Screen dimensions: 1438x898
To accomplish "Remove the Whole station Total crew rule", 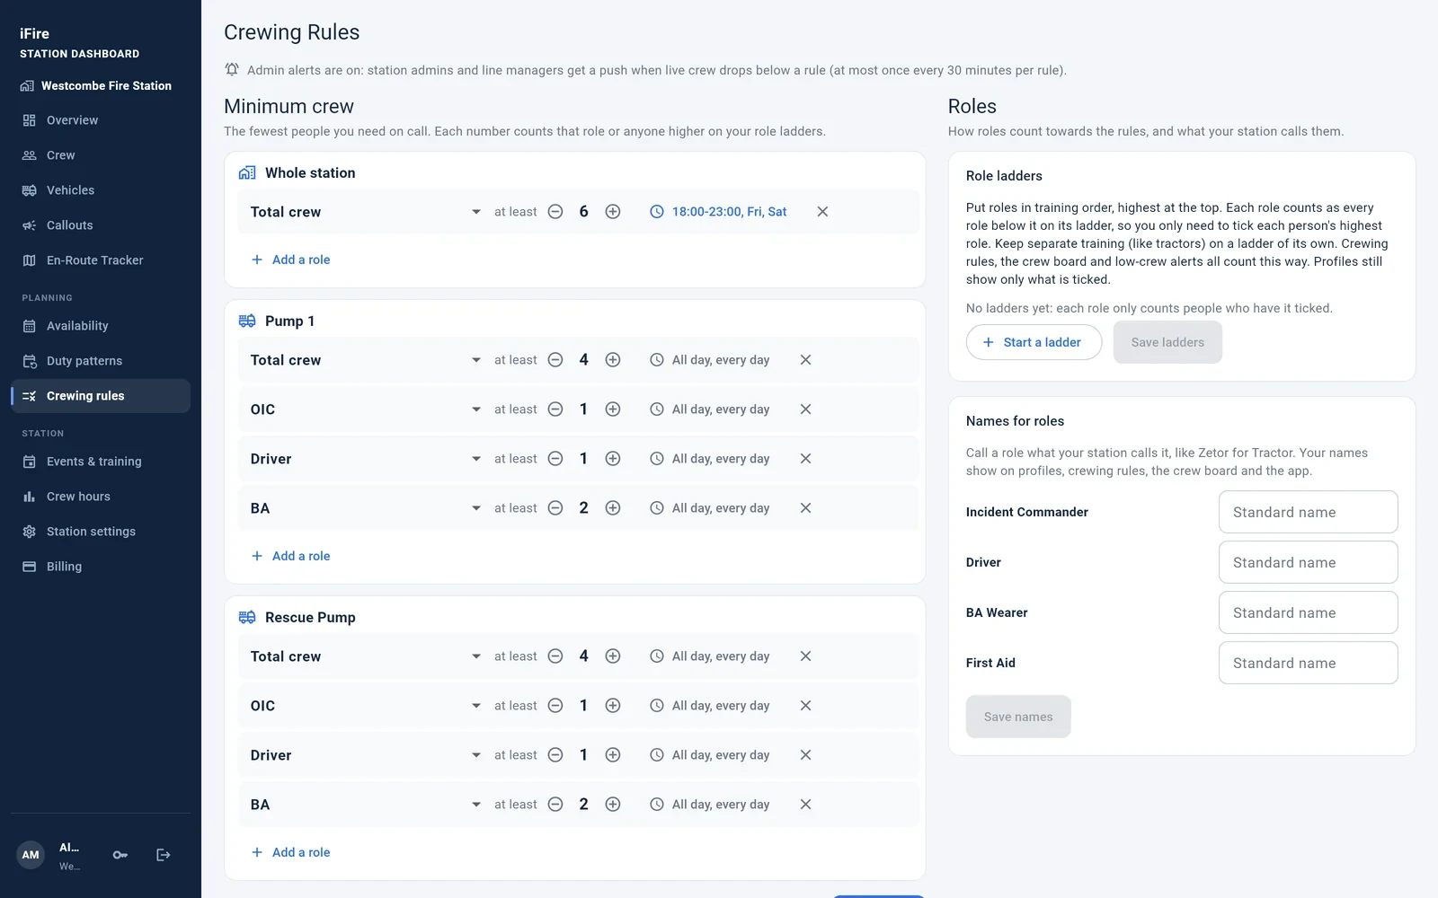I will pos(822,212).
